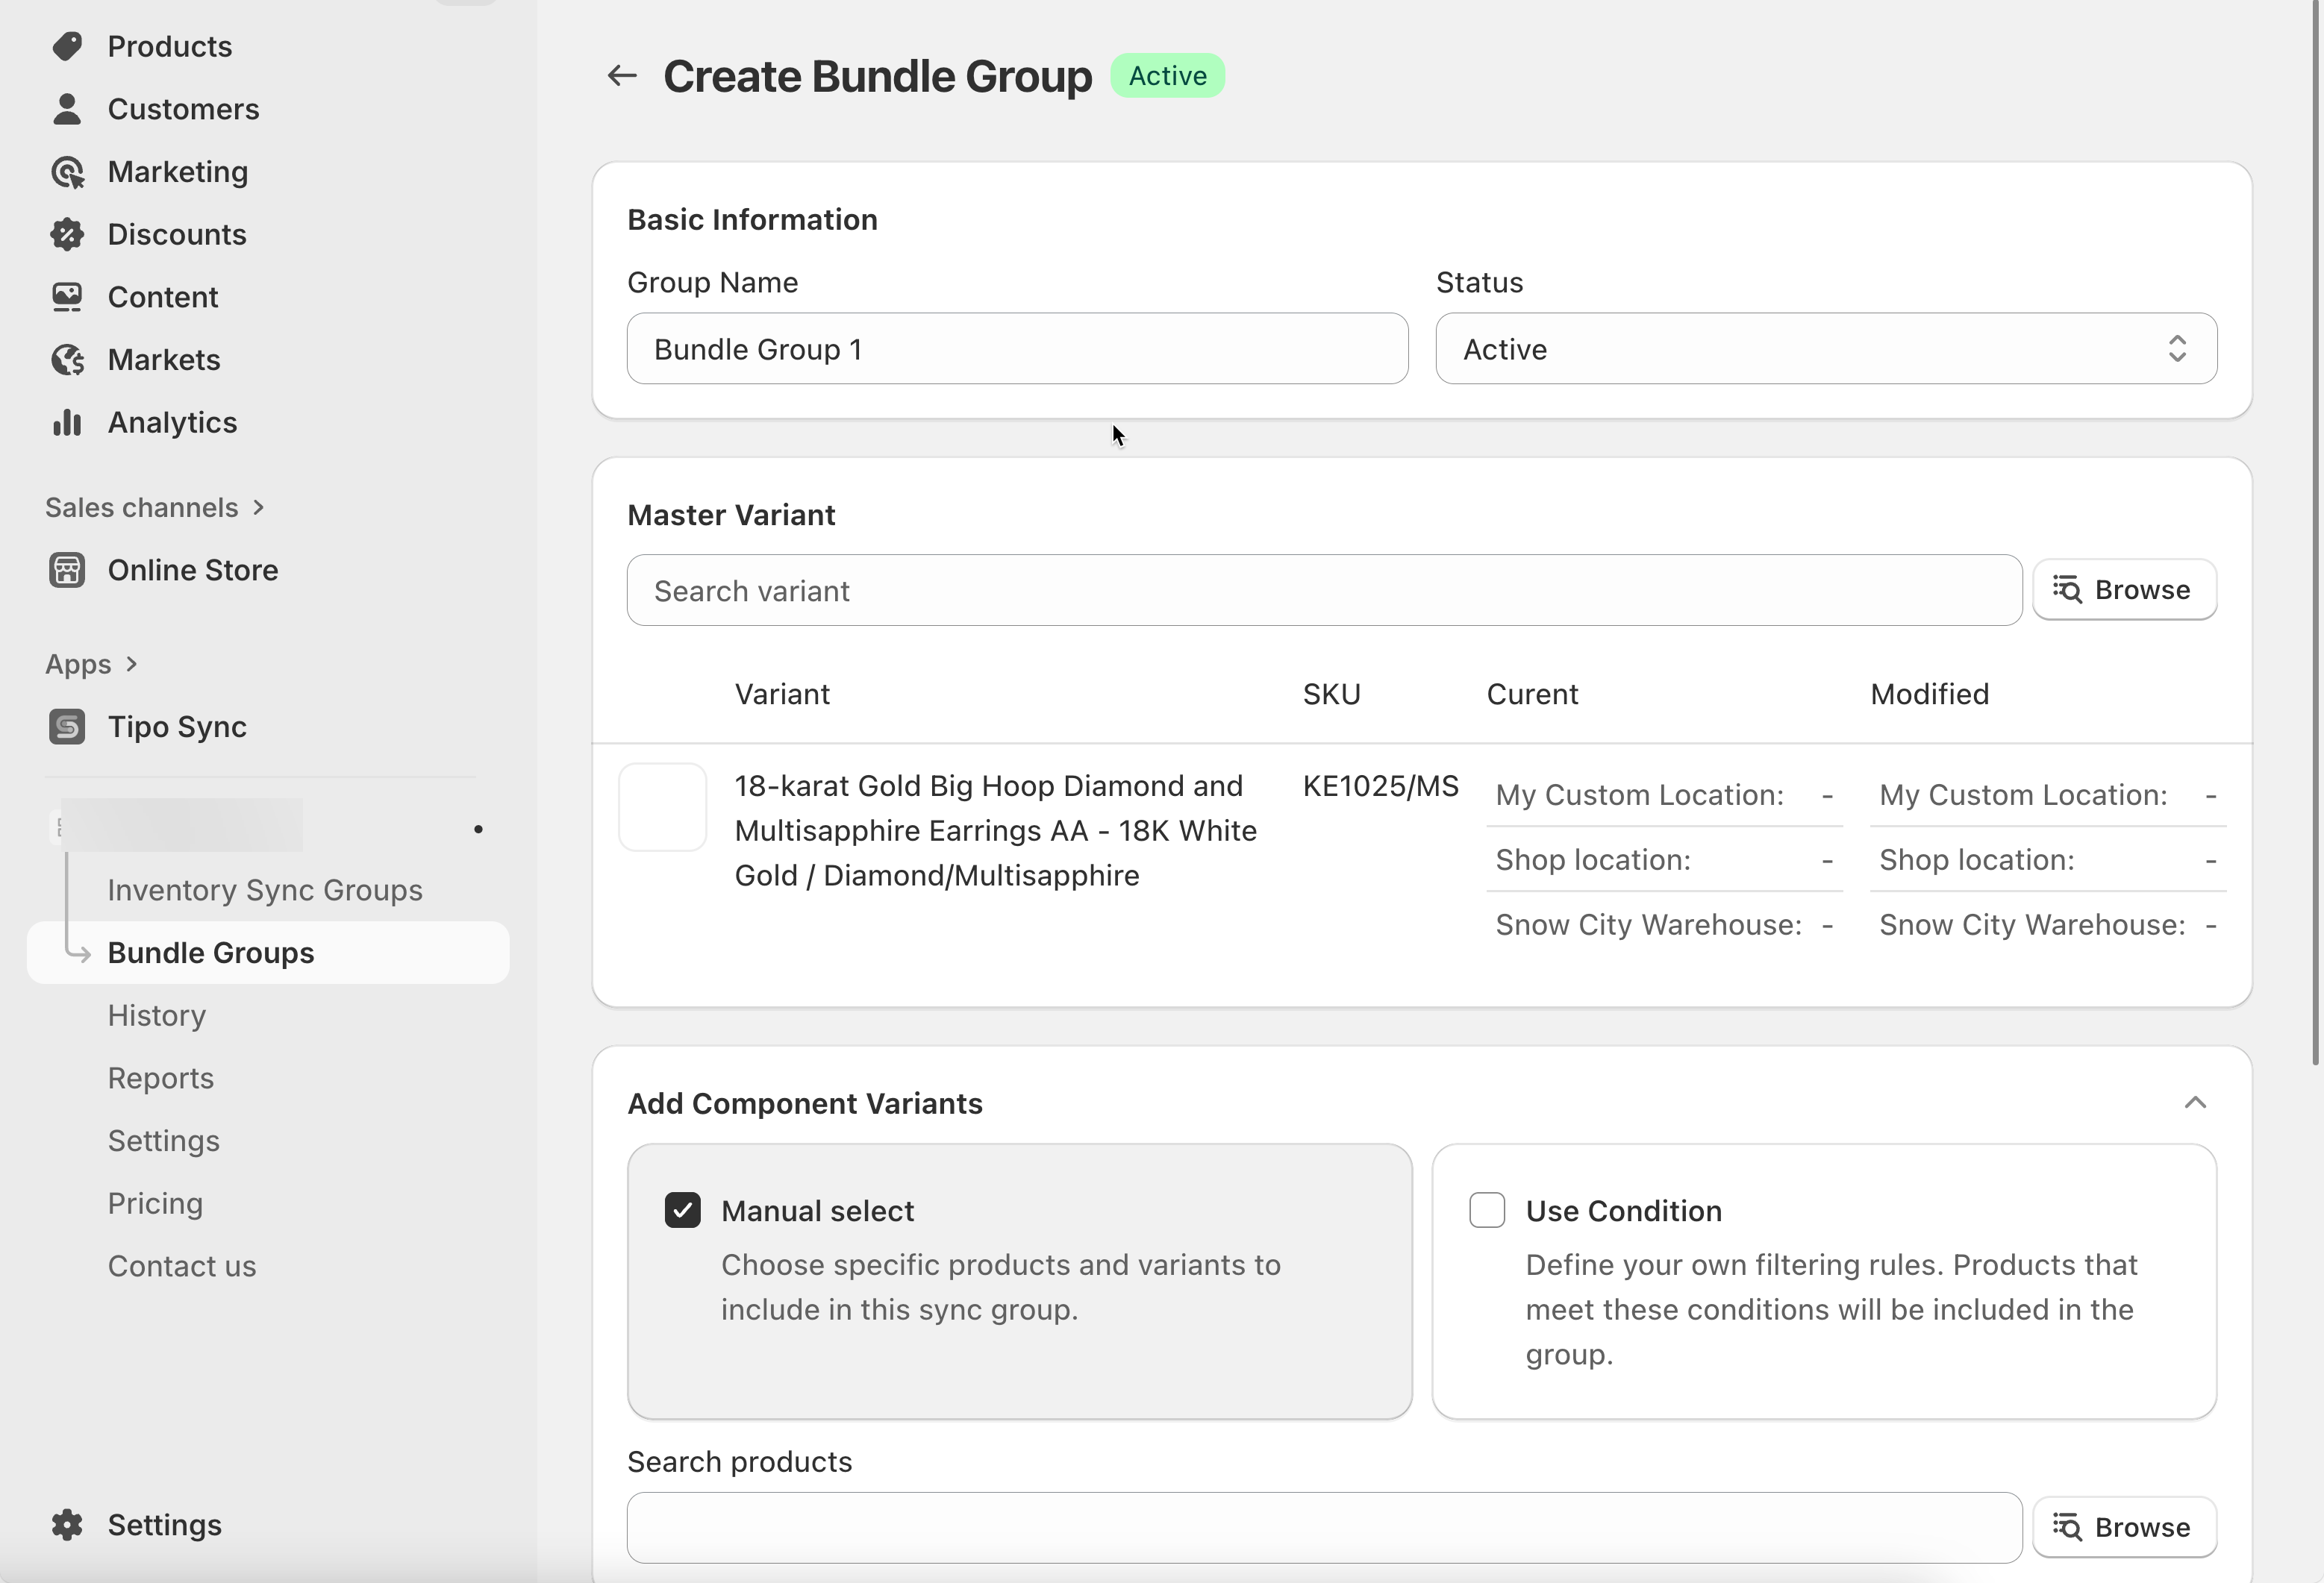Expand the Apps section chevron
The height and width of the screenshot is (1583, 2324).
point(132,665)
